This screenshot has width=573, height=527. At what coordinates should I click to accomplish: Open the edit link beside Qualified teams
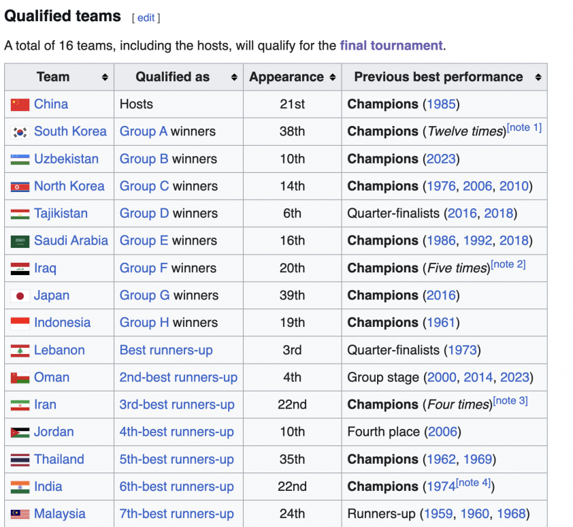tap(146, 18)
